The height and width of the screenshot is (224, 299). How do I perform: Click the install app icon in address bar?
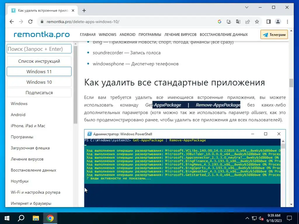click(229, 22)
